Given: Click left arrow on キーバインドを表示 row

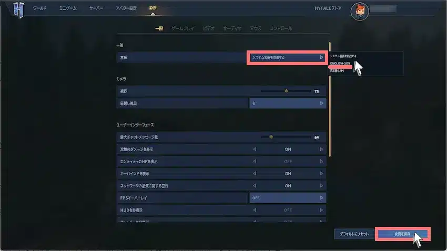Looking at the screenshot, I should [x=255, y=173].
